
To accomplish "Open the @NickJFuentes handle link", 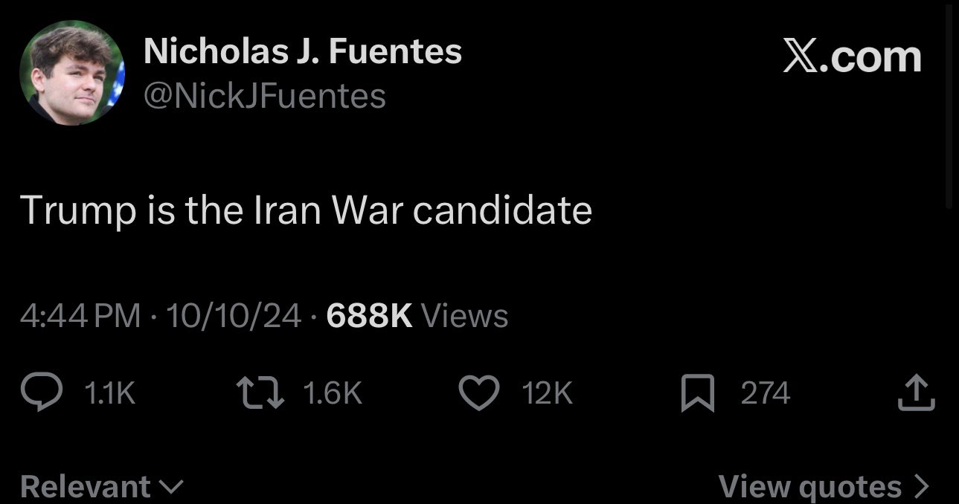I will click(264, 96).
